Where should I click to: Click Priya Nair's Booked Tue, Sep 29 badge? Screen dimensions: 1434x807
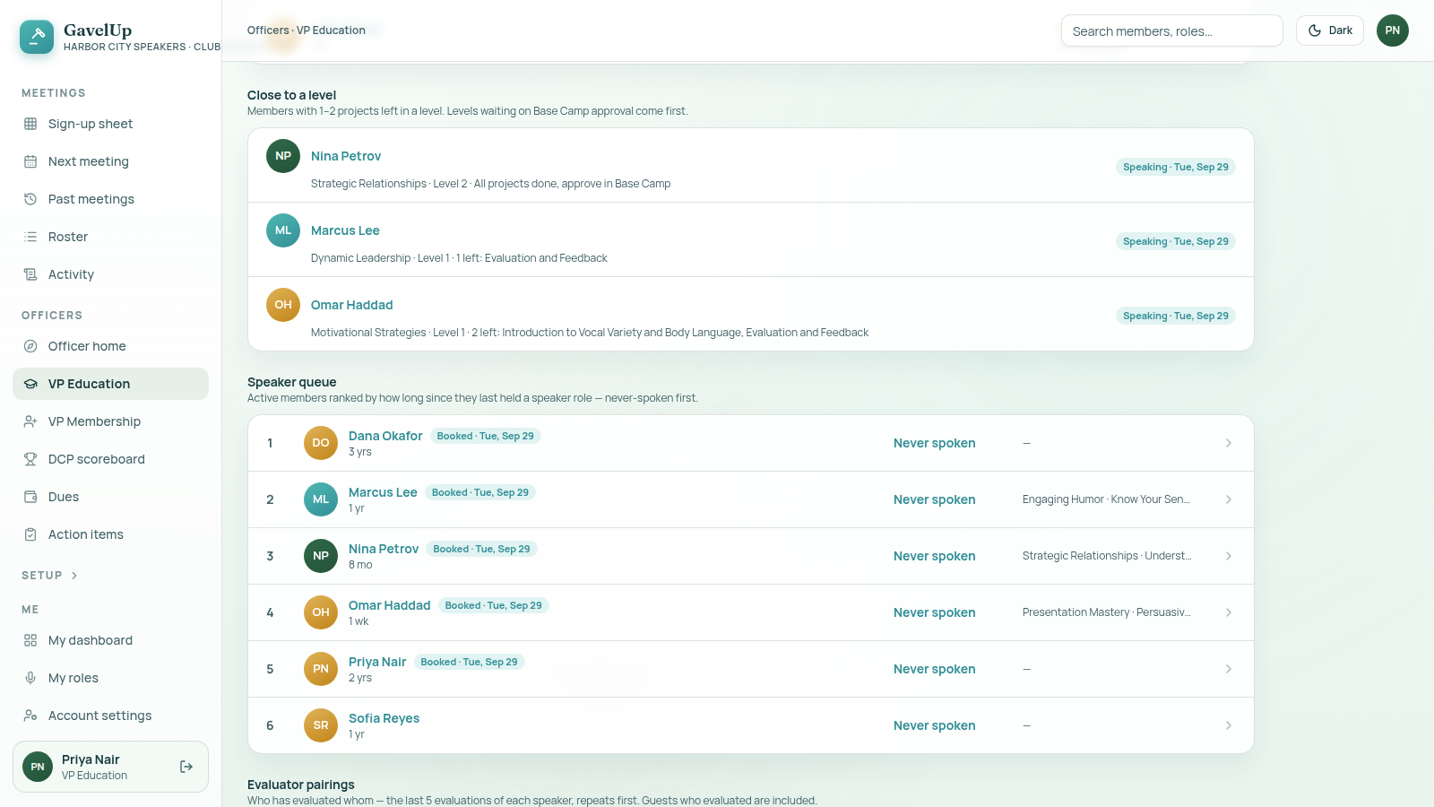pyautogui.click(x=469, y=662)
